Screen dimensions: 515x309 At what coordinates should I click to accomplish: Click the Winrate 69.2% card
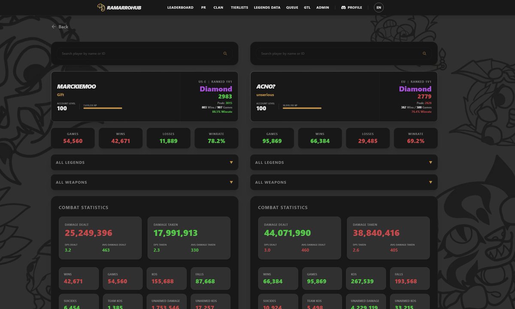[x=416, y=138]
